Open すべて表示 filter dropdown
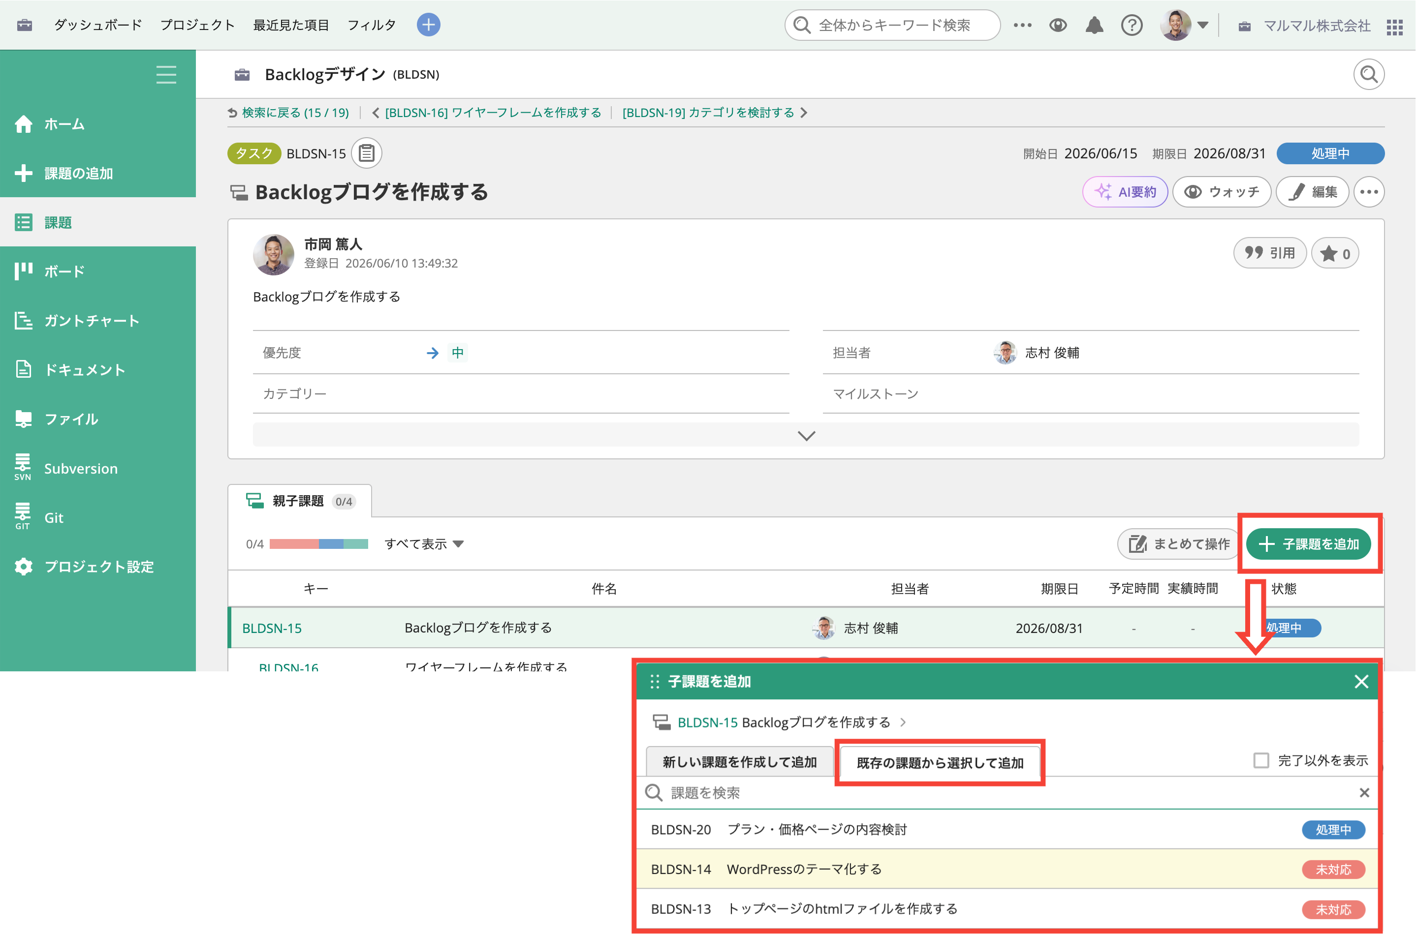The height and width of the screenshot is (934, 1416). (x=424, y=544)
